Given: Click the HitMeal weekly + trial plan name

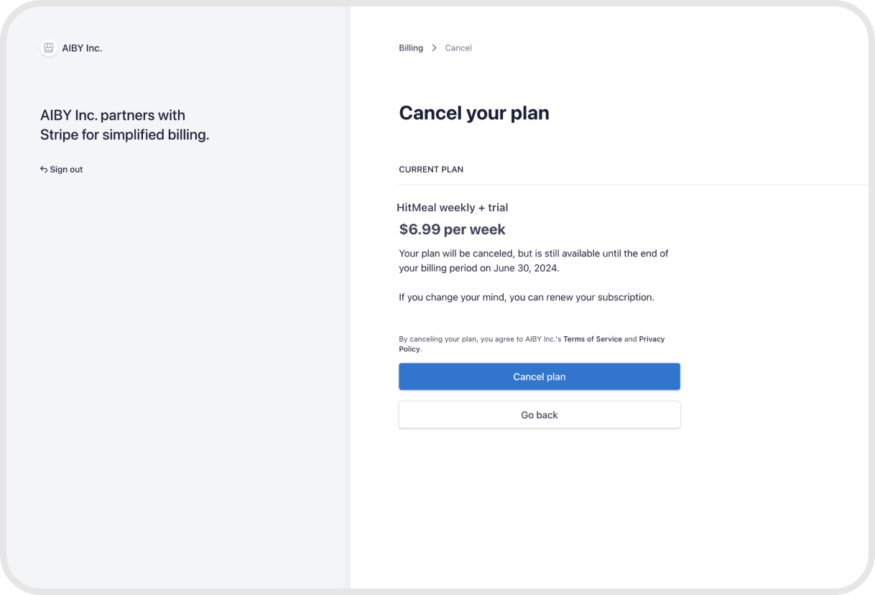Looking at the screenshot, I should (x=452, y=208).
